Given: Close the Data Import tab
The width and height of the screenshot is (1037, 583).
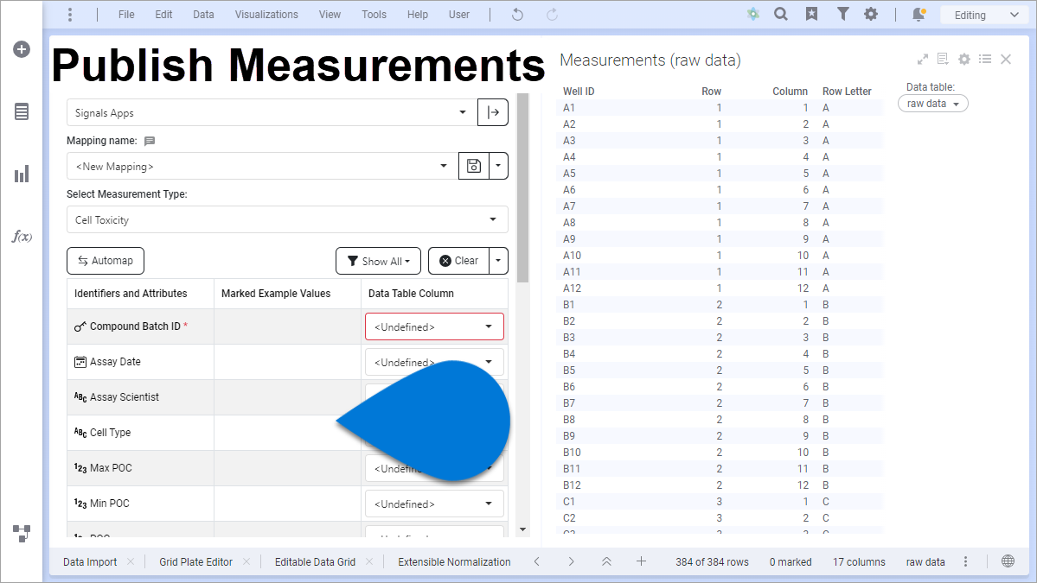Looking at the screenshot, I should 131,561.
